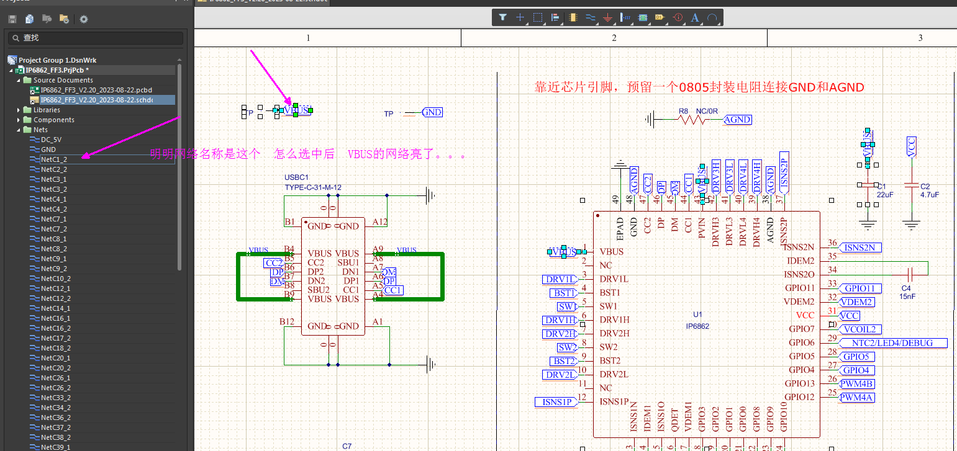Collapse the Nets folder
Image resolution: width=957 pixels, height=451 pixels.
[x=19, y=130]
